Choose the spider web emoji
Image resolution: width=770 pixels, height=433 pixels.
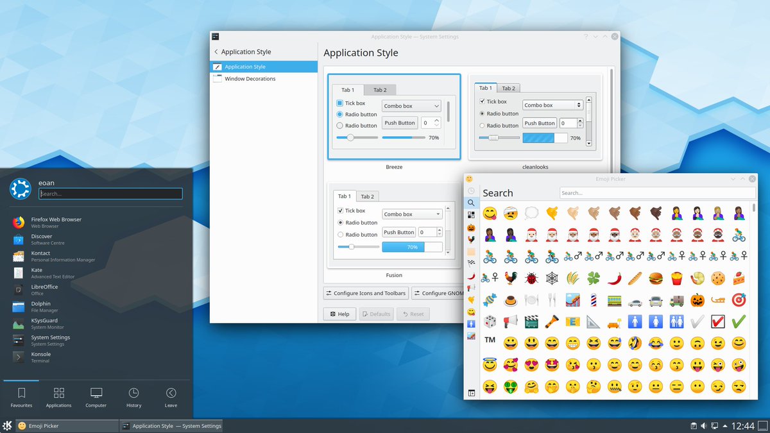click(552, 278)
